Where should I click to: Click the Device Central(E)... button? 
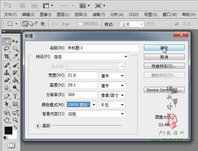click(164, 90)
